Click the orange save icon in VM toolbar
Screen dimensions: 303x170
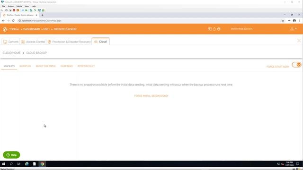[x=18, y=10]
